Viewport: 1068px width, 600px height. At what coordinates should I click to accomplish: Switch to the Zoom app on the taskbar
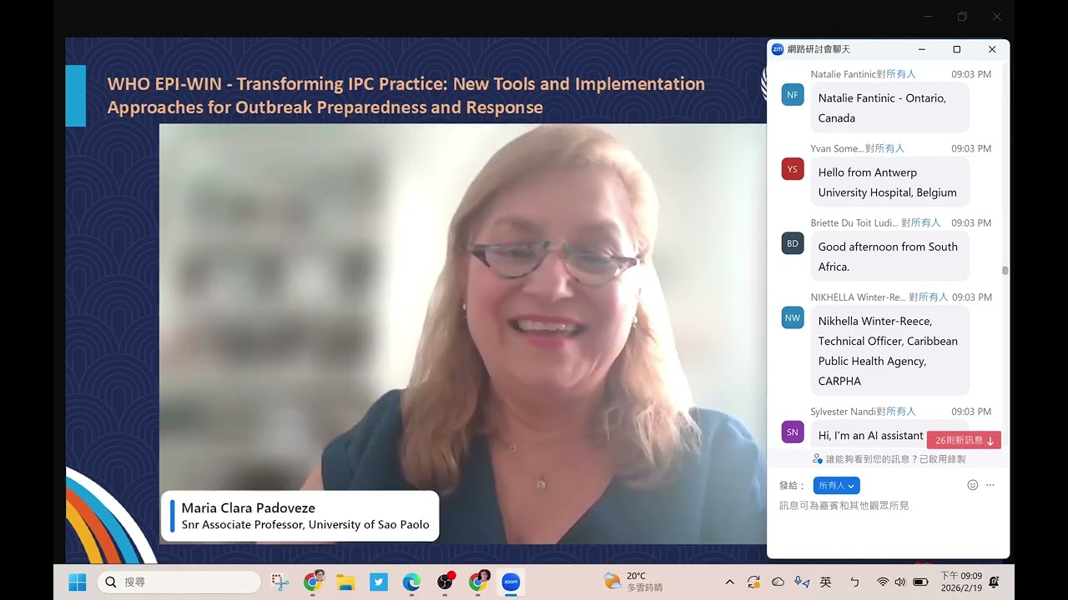[x=511, y=582]
